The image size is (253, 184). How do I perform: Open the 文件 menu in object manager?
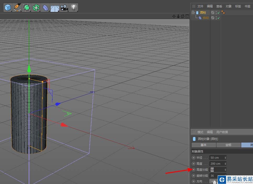[200, 6]
